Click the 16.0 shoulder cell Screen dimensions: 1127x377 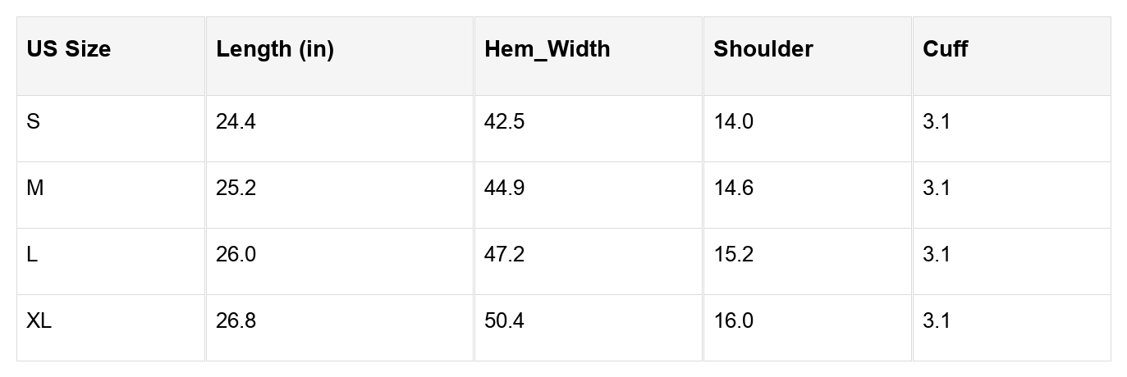pyautogui.click(x=733, y=320)
